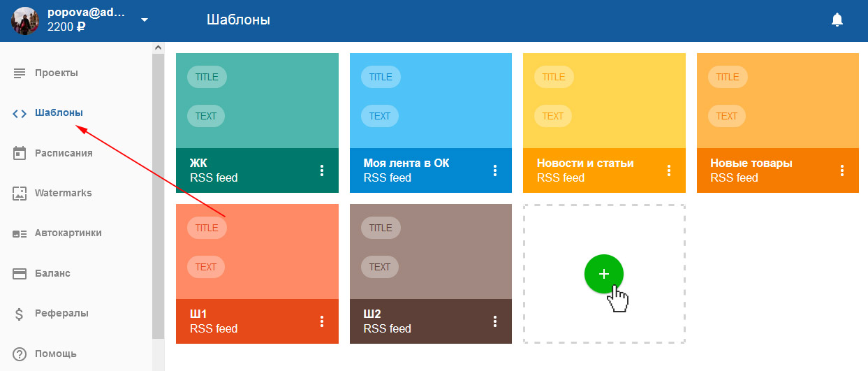Click the Проекты list icon in sidebar

click(x=20, y=73)
